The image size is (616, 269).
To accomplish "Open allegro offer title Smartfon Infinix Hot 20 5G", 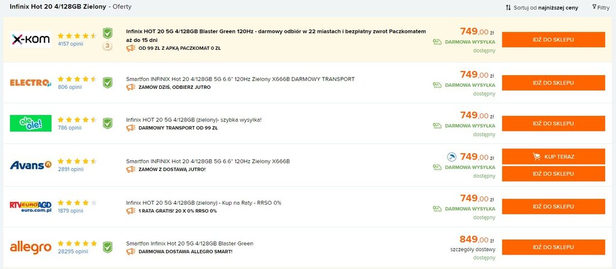I will pyautogui.click(x=189, y=244).
